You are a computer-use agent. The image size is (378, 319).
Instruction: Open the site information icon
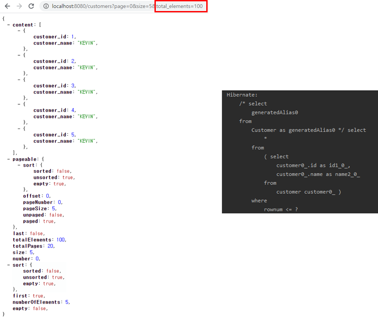[x=46, y=6]
